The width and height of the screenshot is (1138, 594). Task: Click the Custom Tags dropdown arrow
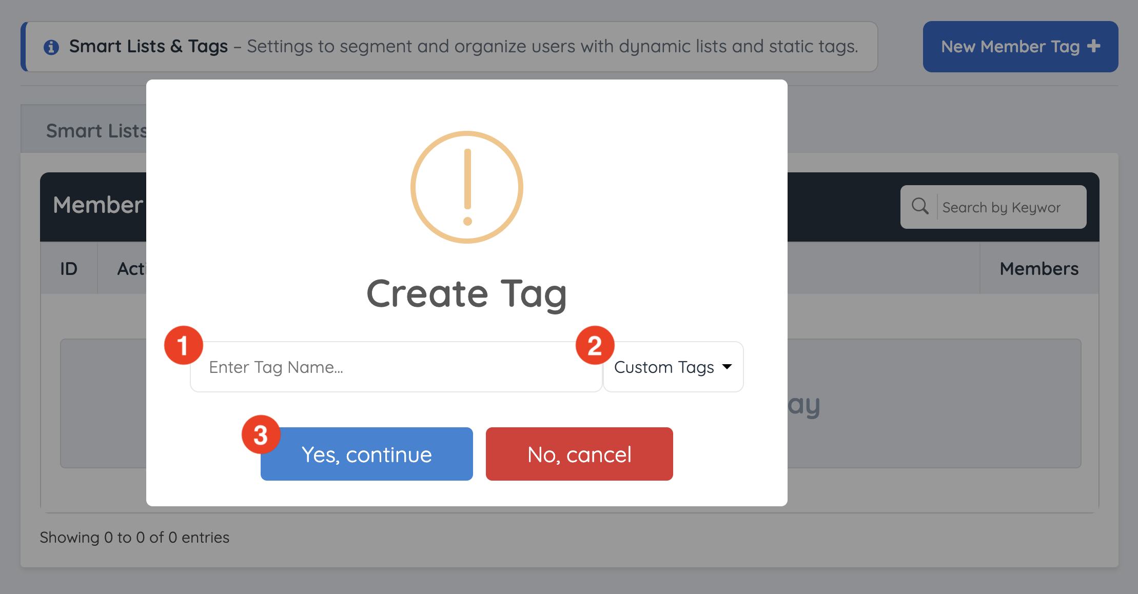point(727,367)
